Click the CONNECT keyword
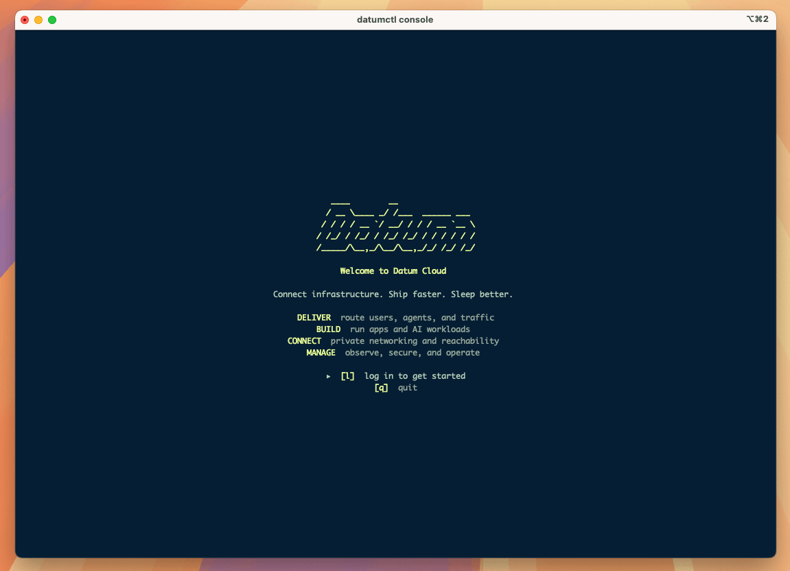Screen dimensions: 790x571 [x=304, y=340]
